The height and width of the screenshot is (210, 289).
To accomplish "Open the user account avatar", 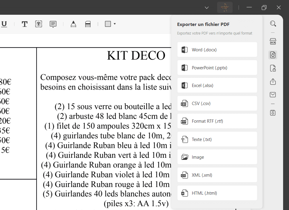I will tap(225, 7).
